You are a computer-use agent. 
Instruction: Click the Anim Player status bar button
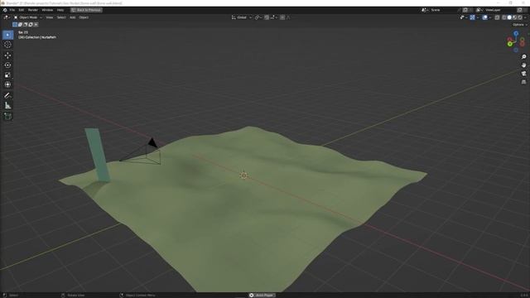pyautogui.click(x=262, y=296)
